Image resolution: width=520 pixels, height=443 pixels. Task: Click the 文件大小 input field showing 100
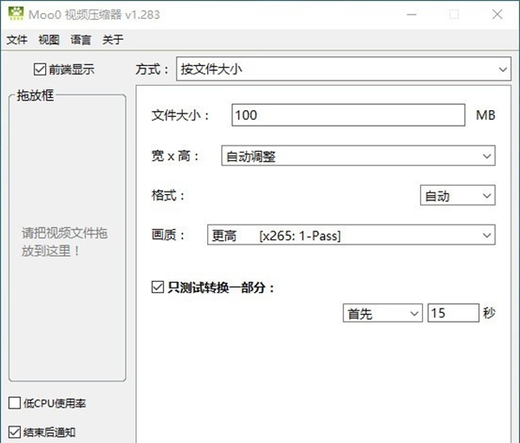[x=348, y=115]
